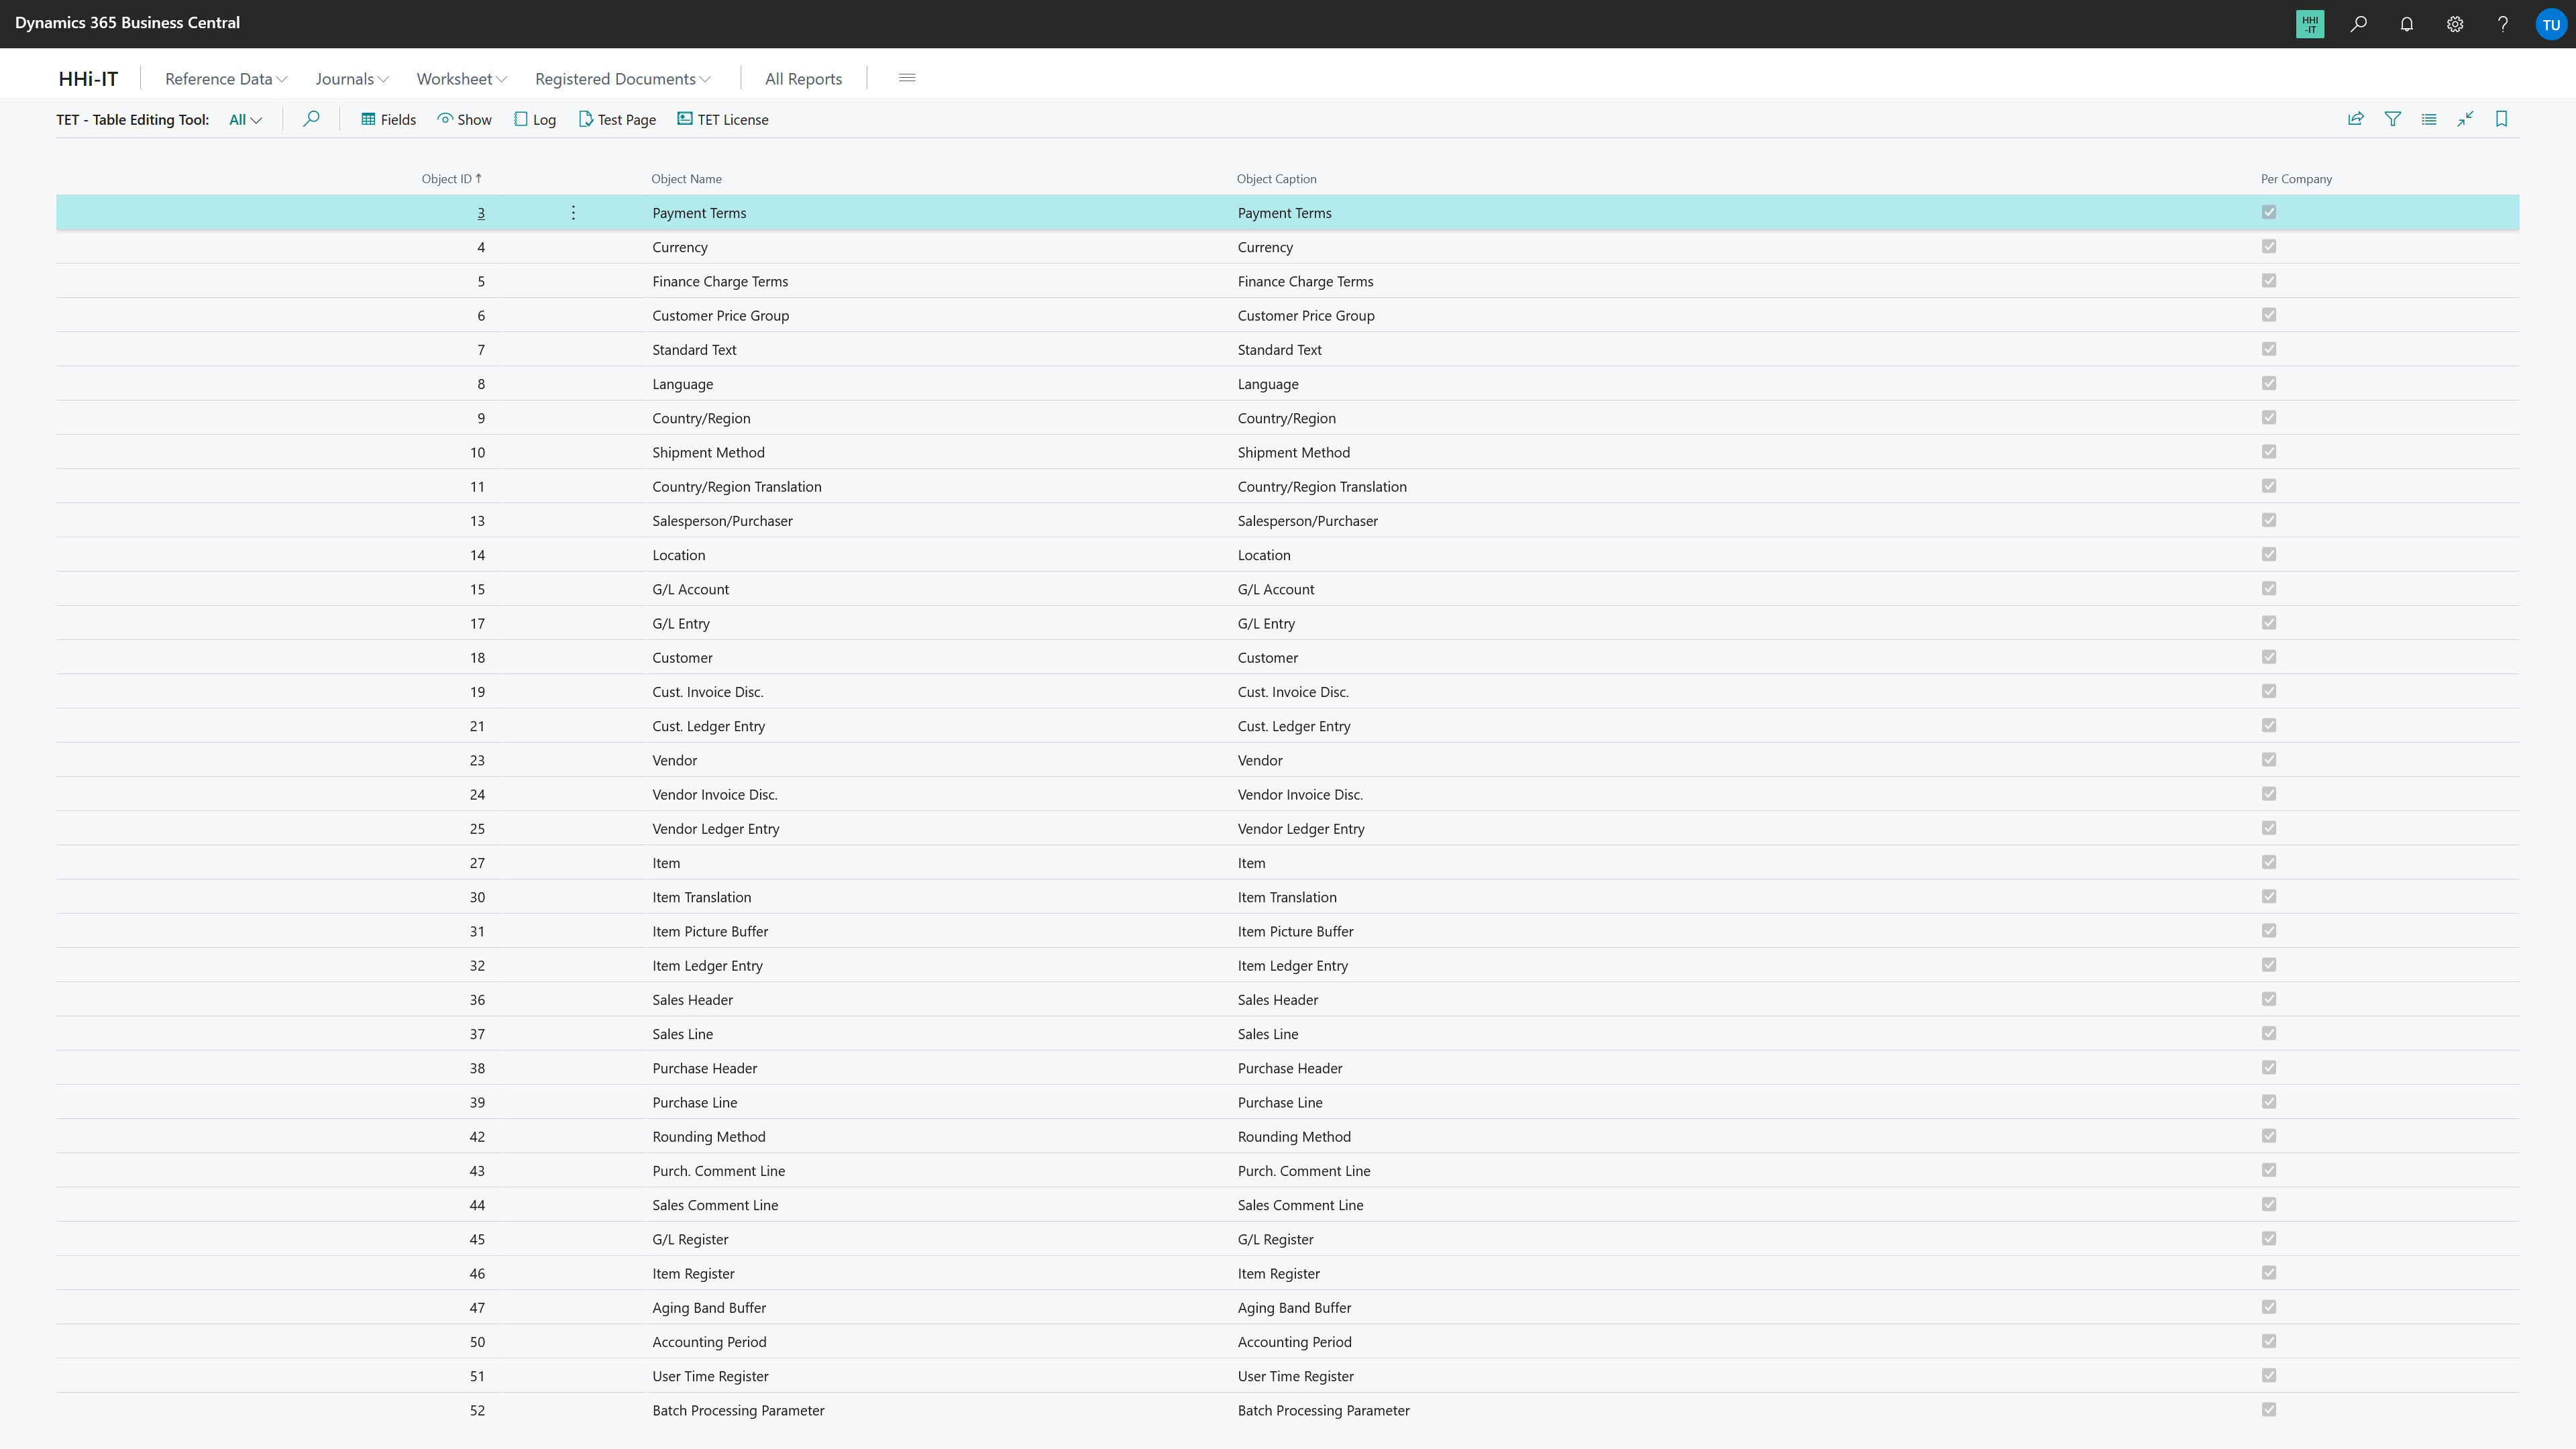
Task: Expand the All filter selector
Action: click(244, 119)
